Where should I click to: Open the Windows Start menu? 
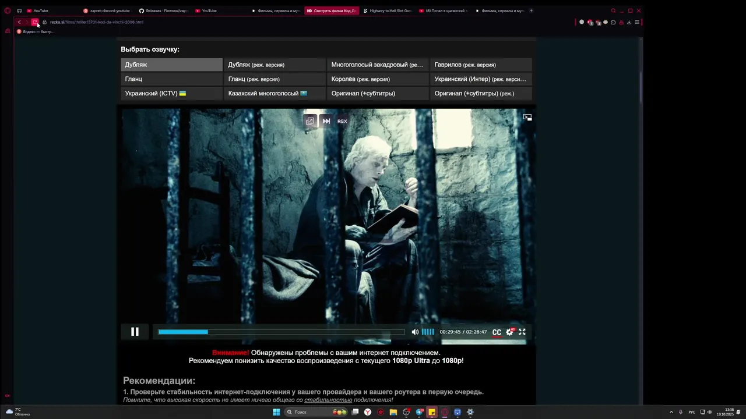[276, 412]
